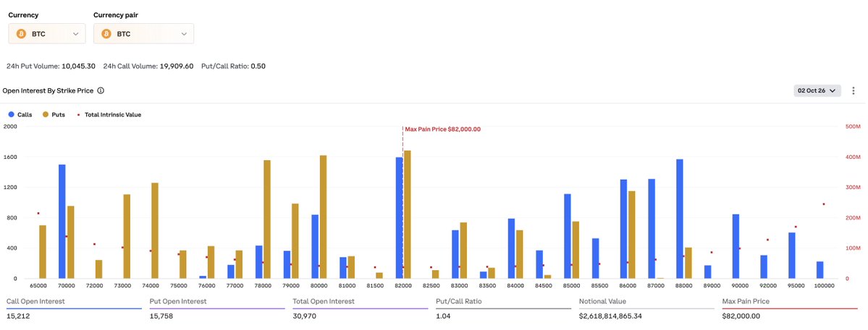
Task: Select the Put Open Interest stat tab
Action: 217,309
